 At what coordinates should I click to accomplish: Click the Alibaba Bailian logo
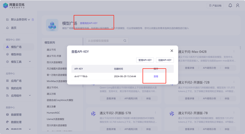coord(14,6)
